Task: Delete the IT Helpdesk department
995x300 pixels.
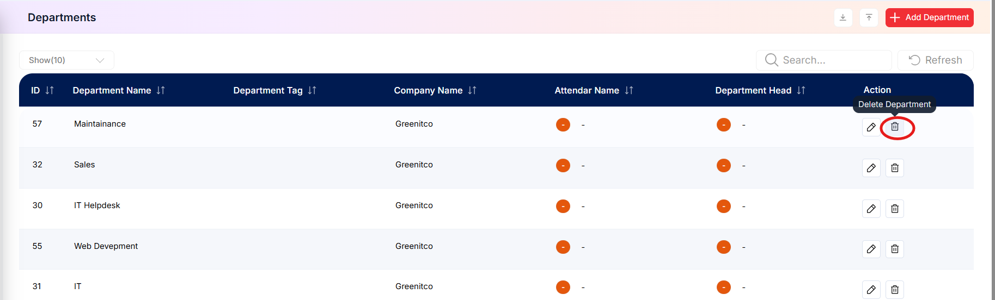Action: click(895, 209)
